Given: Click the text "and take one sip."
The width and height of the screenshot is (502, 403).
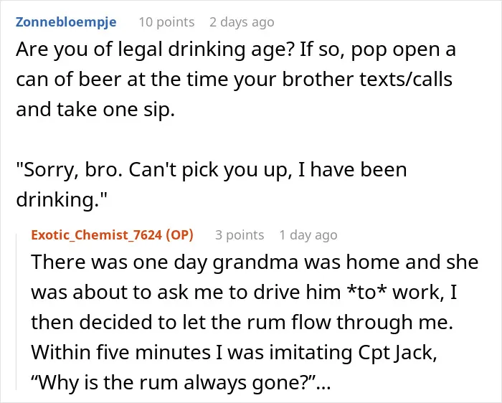Looking at the screenshot, I should (x=95, y=110).
